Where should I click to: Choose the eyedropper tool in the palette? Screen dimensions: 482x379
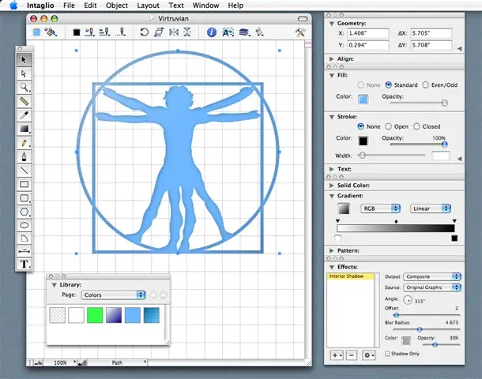24,115
